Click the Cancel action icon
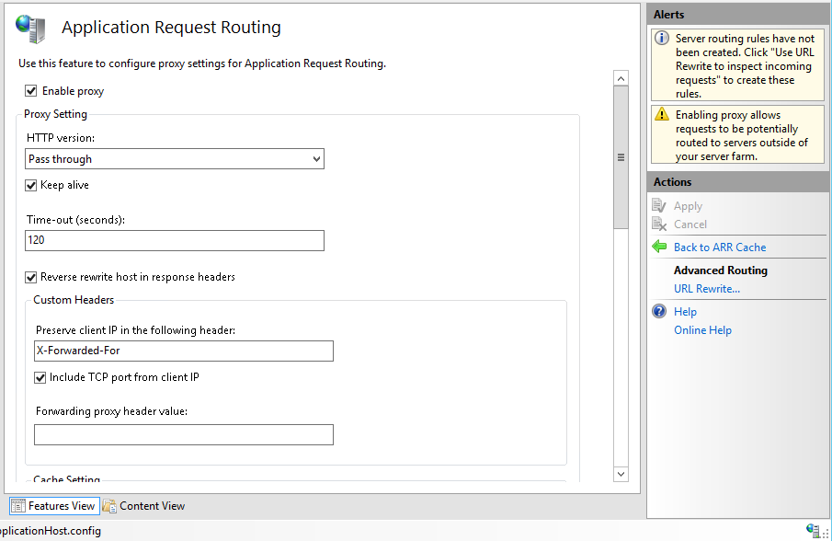The height and width of the screenshot is (541, 832). coord(659,224)
